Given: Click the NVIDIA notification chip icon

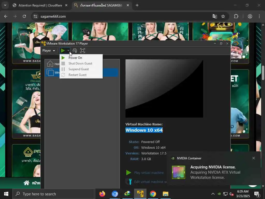Looking at the screenshot, I should point(179,172).
